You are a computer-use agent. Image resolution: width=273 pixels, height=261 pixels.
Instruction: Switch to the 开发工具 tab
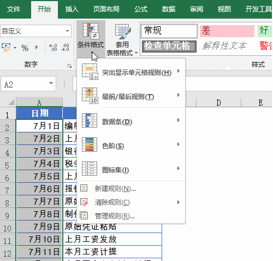point(258,9)
